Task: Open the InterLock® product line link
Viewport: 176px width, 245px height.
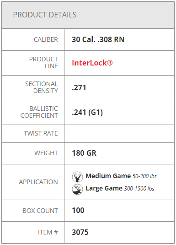Action: click(x=92, y=63)
